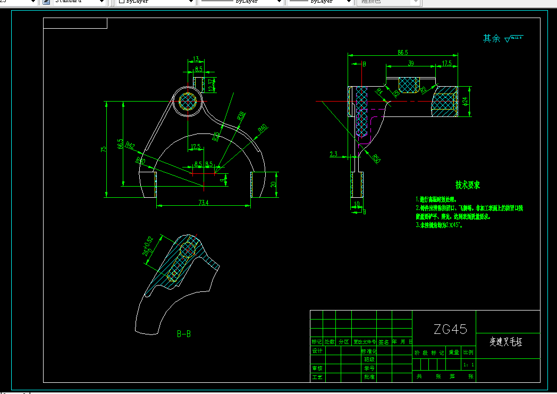Viewport: 557px width, 394px height.
Task: Select the 比例 title block cell
Action: [468, 352]
